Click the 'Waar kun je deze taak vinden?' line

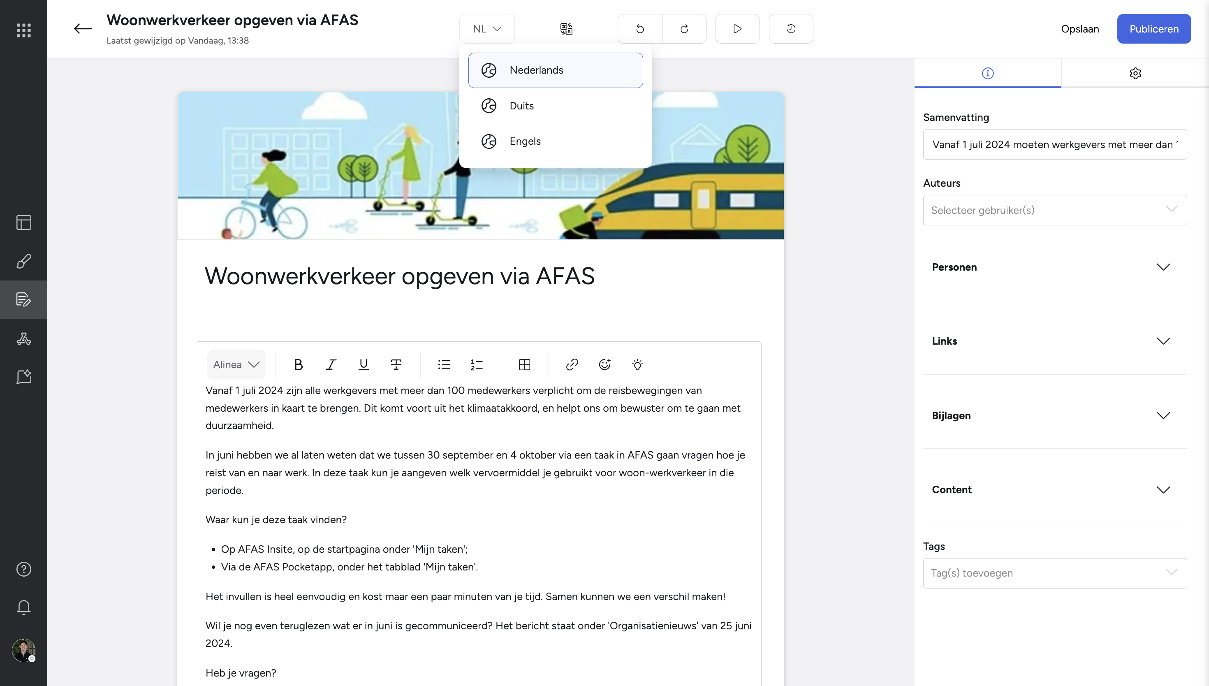tap(276, 520)
